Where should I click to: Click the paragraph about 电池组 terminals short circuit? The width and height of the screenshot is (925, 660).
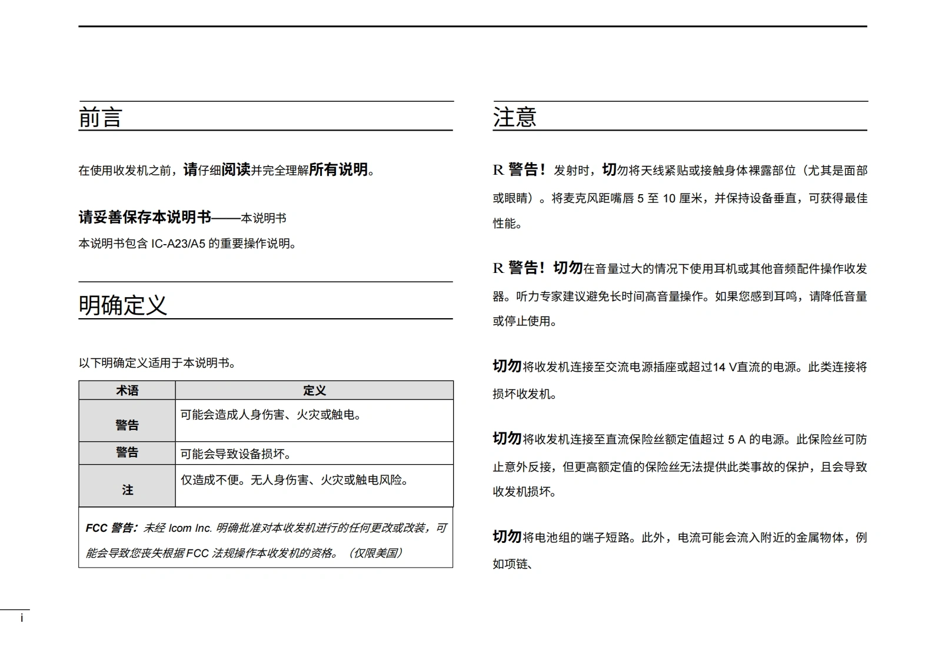click(x=680, y=550)
